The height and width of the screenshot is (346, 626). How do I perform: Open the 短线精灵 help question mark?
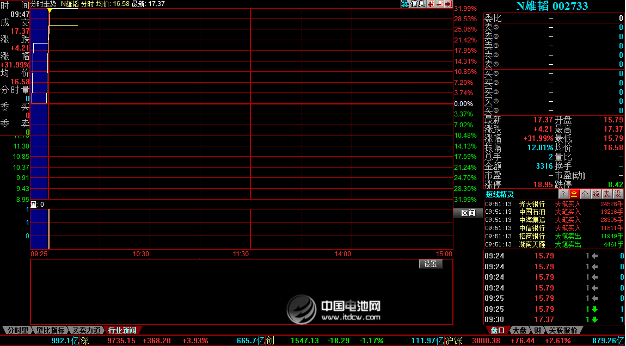pos(563,194)
